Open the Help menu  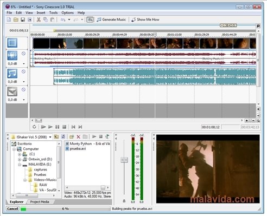(81, 12)
